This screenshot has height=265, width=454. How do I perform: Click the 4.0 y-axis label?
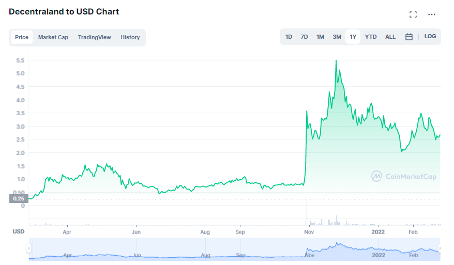pos(20,100)
